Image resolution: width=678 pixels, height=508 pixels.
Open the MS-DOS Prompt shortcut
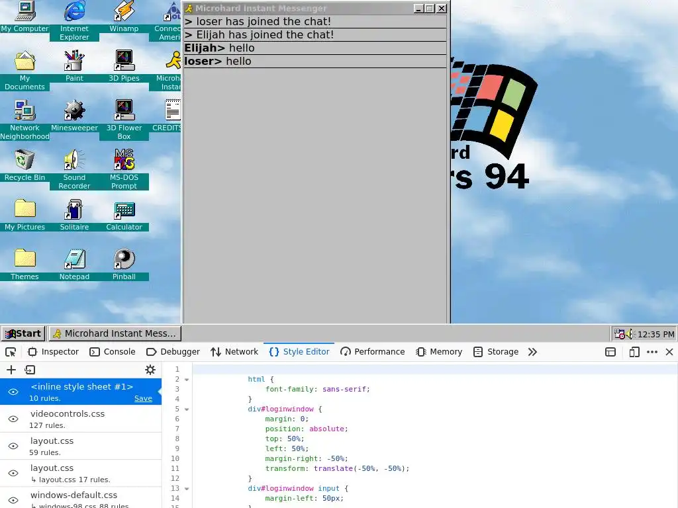tap(124, 169)
